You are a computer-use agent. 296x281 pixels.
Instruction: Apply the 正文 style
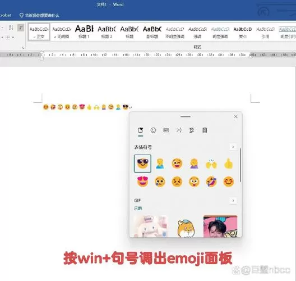coord(39,32)
